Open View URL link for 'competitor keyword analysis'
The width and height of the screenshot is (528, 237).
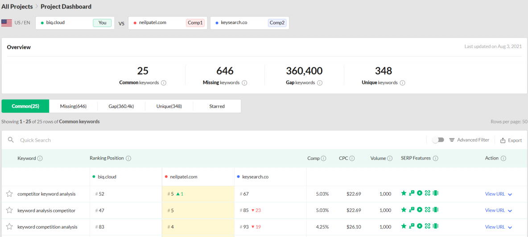coord(495,194)
